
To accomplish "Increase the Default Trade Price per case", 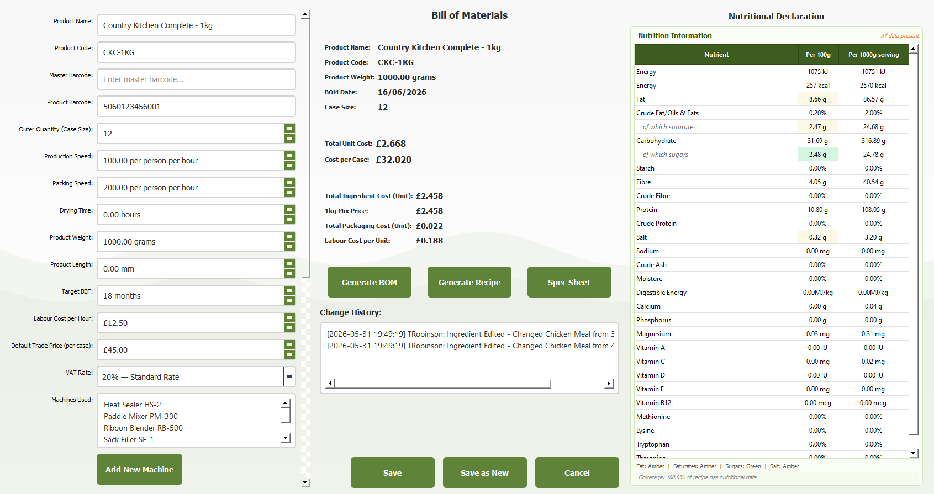I will tap(289, 345).
